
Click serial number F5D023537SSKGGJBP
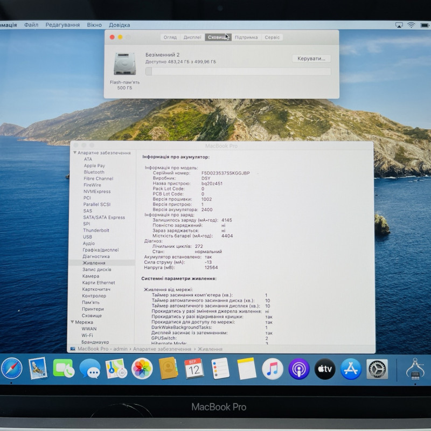(x=225, y=173)
